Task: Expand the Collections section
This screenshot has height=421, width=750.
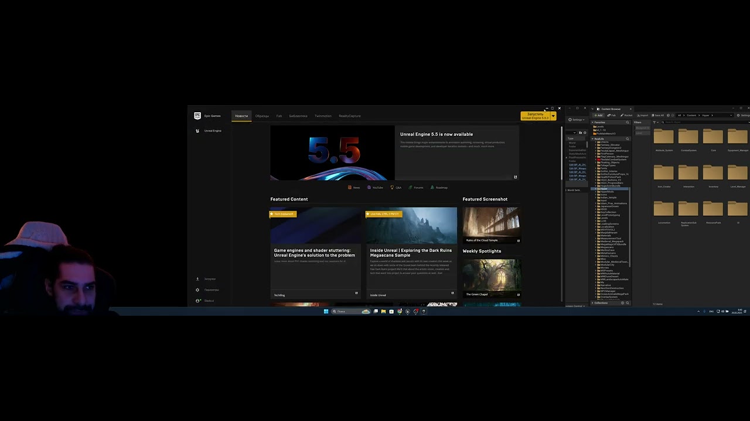Action: [x=592, y=303]
